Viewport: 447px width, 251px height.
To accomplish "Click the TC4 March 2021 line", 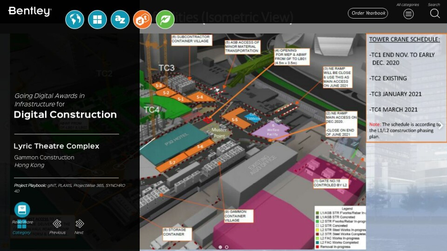I will click(x=393, y=110).
